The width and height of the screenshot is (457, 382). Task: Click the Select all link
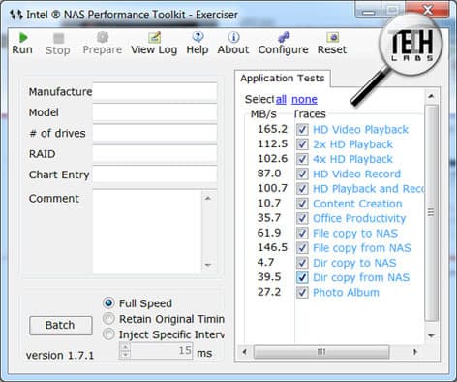point(281,99)
